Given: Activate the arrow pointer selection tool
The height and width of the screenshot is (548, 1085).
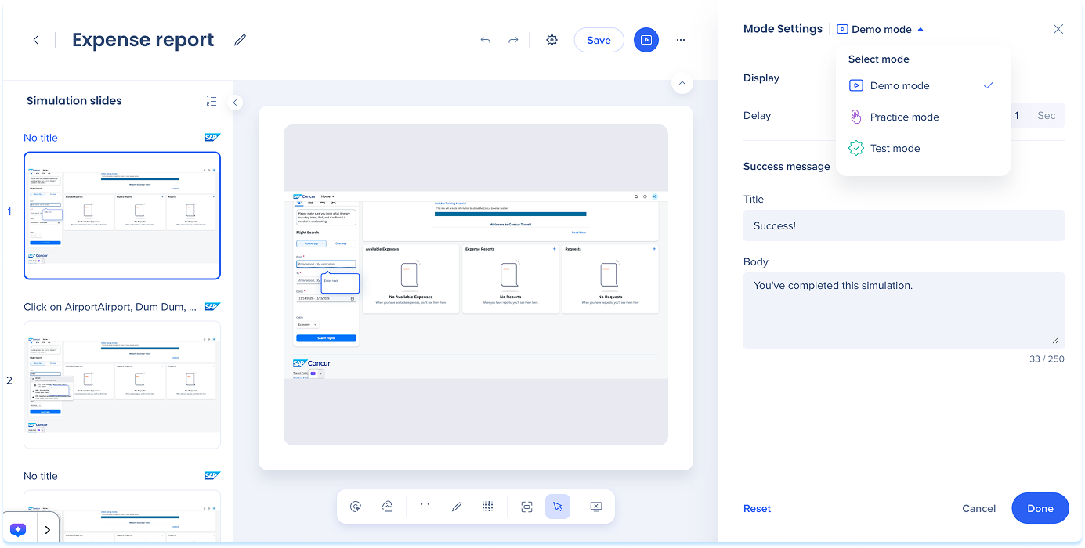Looking at the screenshot, I should [558, 507].
